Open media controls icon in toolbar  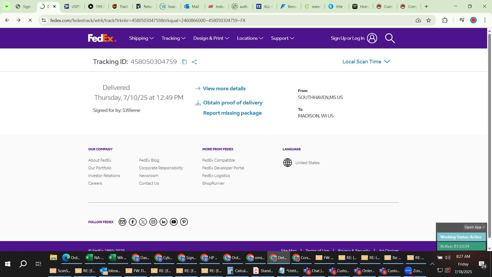(462, 20)
